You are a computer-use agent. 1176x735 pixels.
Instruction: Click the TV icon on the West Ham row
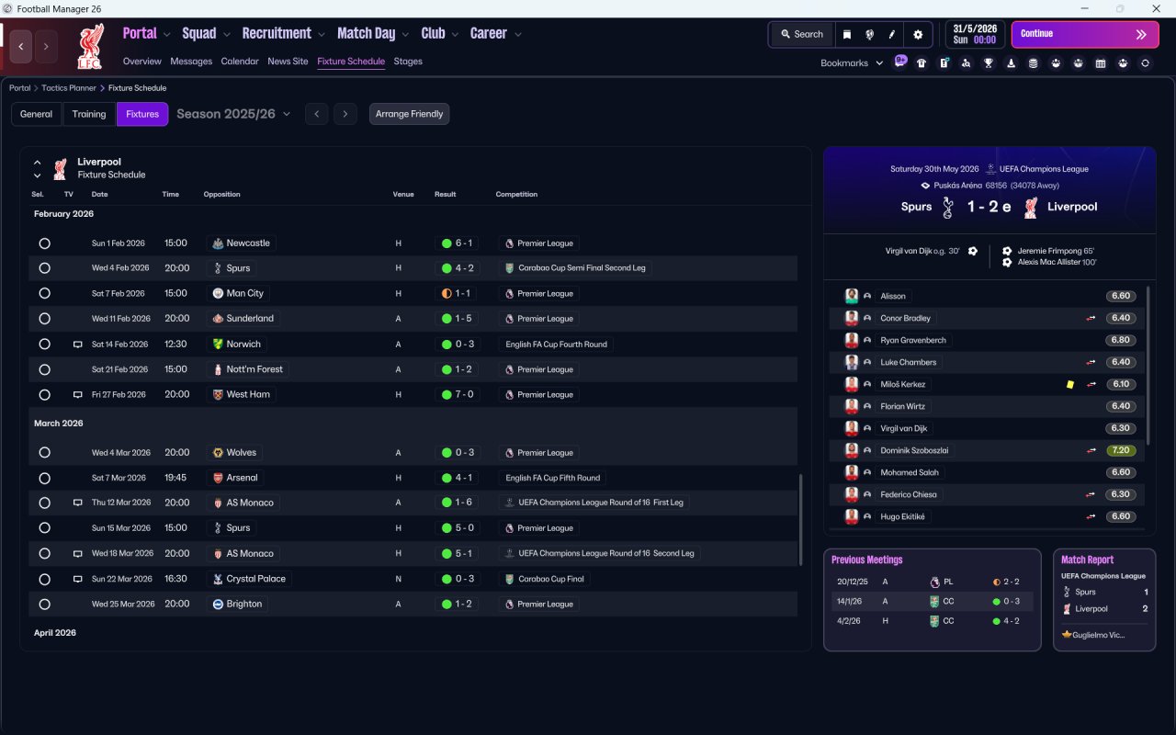78,394
